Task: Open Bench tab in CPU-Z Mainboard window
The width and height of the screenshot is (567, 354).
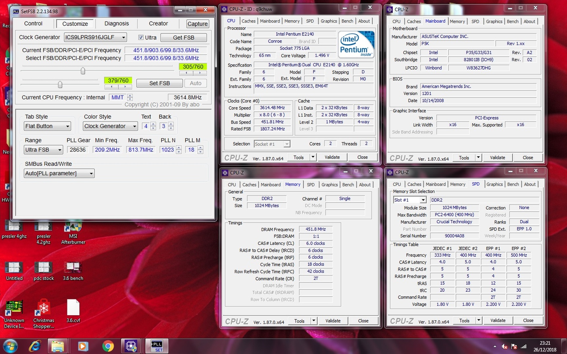Action: pos(513,21)
